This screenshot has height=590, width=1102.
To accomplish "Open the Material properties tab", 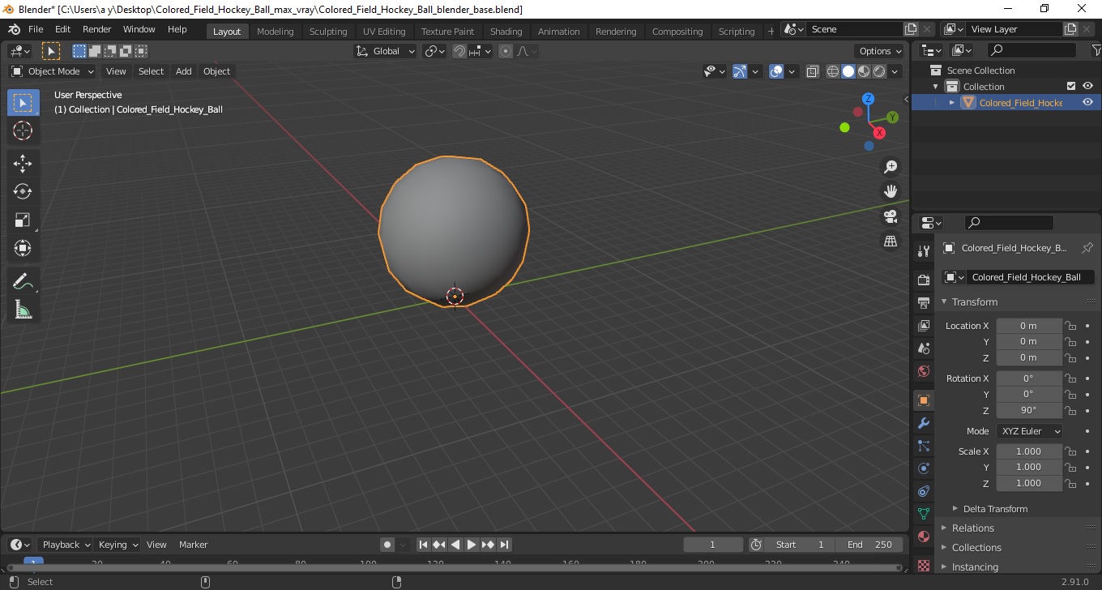I will (923, 537).
